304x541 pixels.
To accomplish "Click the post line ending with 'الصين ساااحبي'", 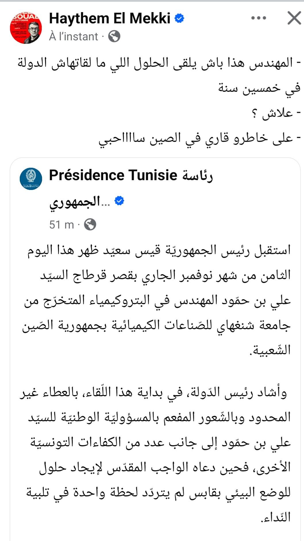I will coord(195,138).
